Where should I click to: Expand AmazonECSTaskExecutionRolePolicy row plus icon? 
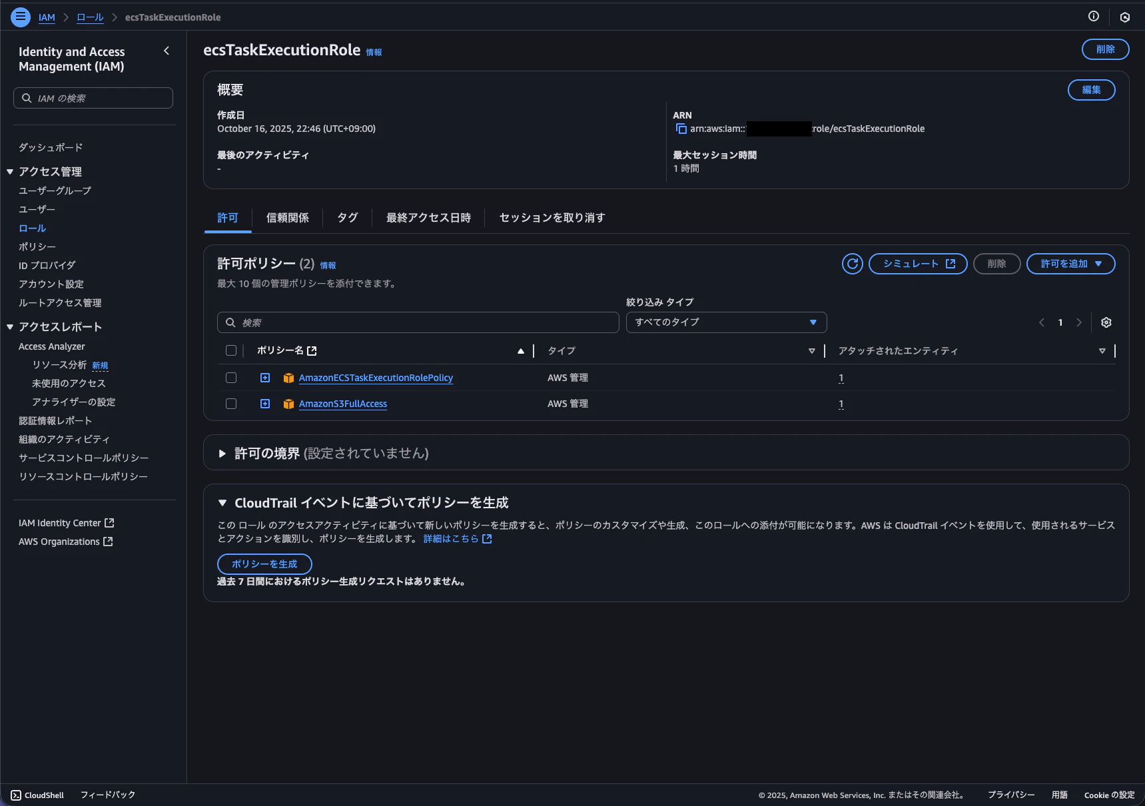tap(265, 378)
